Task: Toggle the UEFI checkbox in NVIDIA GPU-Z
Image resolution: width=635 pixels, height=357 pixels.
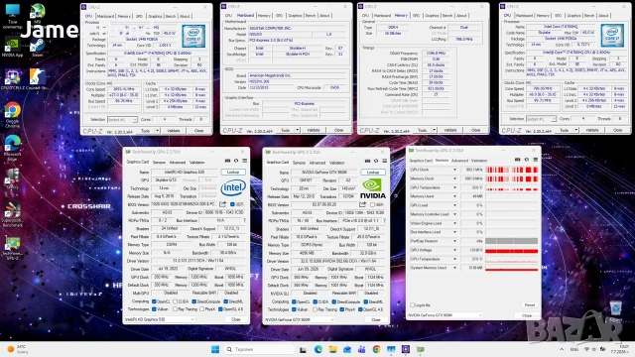Action: click(x=372, y=205)
